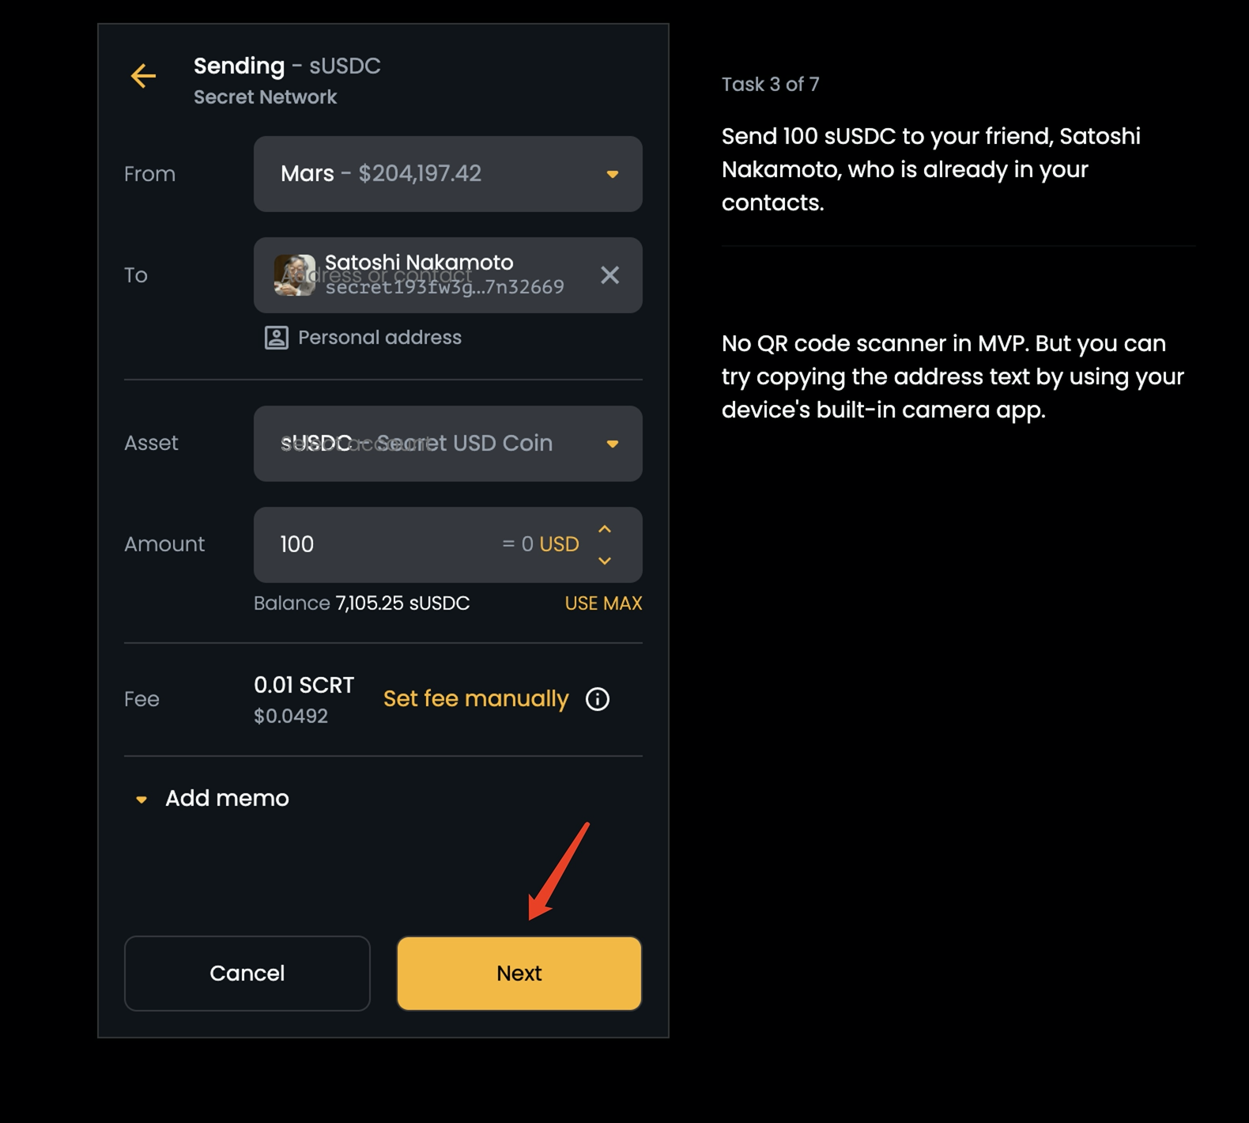Toggle the USD currency label
The width and height of the screenshot is (1249, 1123).
[x=559, y=545]
